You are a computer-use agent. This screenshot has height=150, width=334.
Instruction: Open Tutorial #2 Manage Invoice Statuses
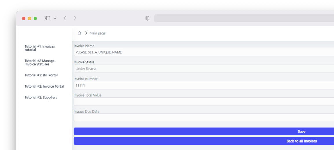point(39,63)
